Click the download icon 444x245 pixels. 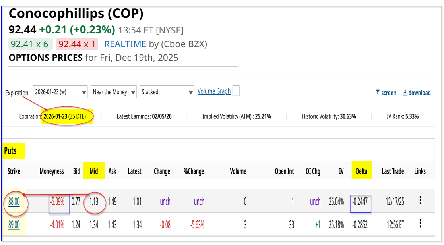tap(405, 93)
